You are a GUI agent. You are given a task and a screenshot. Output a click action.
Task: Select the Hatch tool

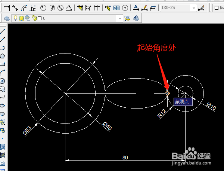click(x=3, y=147)
